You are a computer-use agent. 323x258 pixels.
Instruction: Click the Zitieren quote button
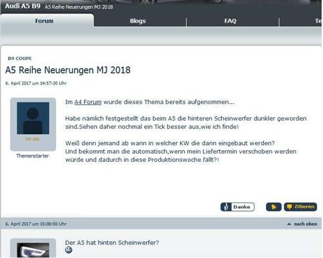tap(300, 207)
